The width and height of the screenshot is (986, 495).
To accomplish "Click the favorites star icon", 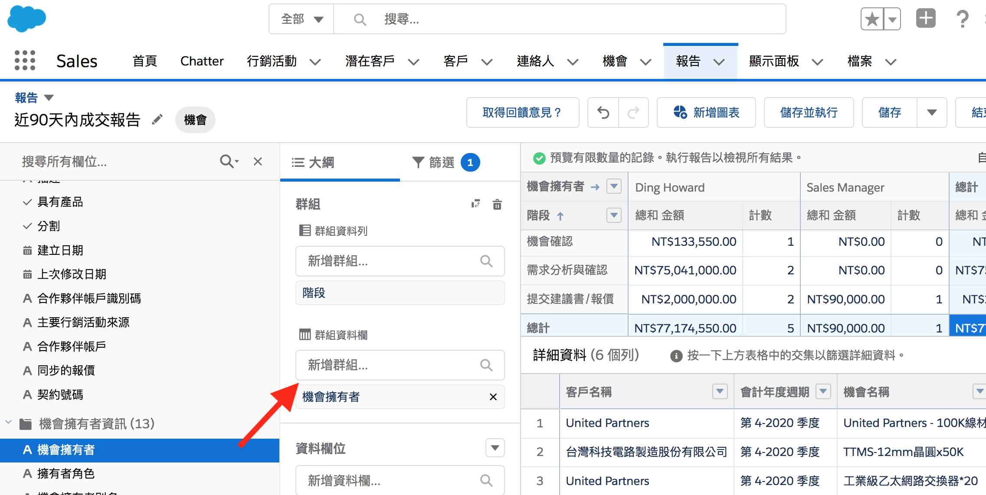I will [872, 19].
